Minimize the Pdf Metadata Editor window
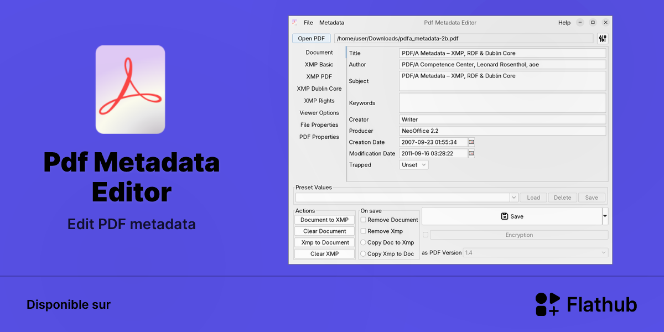The width and height of the screenshot is (664, 332). click(580, 23)
